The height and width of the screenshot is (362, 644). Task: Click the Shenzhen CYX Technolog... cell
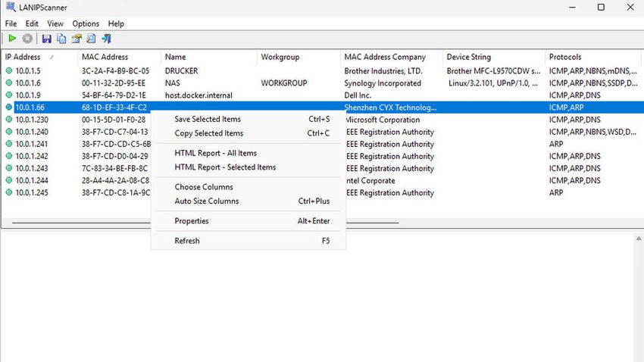(x=390, y=108)
